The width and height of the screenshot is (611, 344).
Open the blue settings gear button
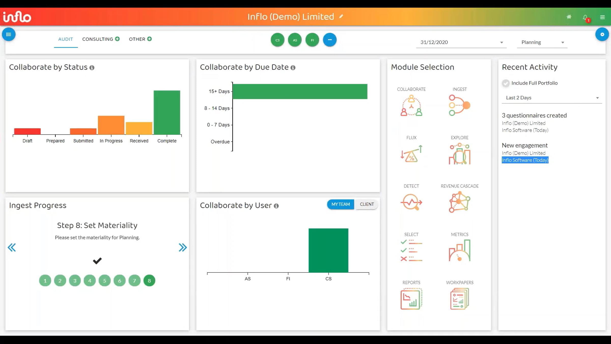[602, 34]
